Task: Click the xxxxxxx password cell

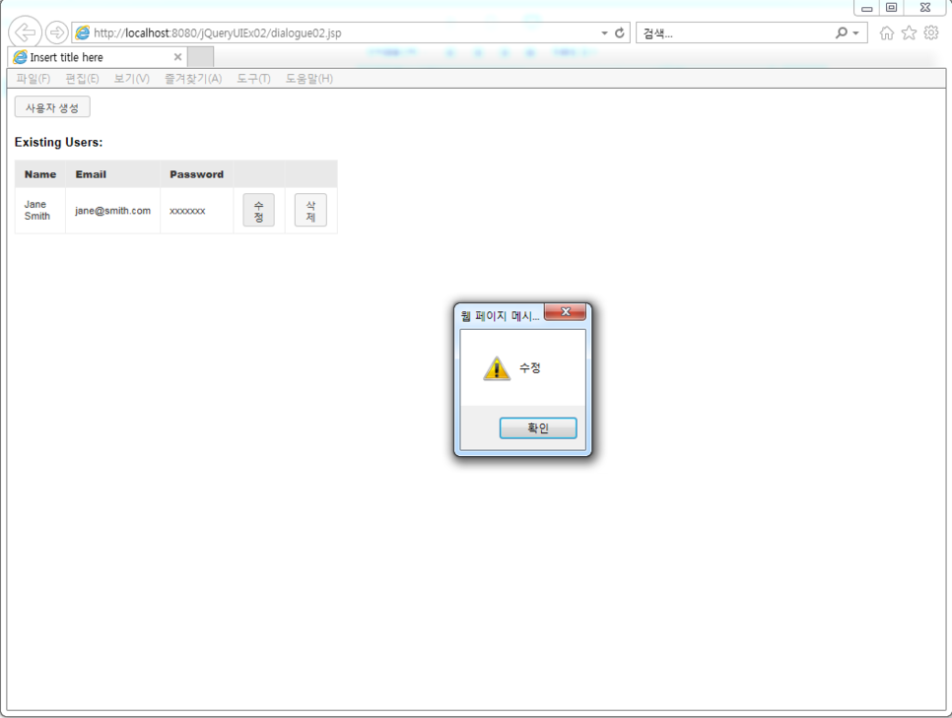Action: [197, 210]
